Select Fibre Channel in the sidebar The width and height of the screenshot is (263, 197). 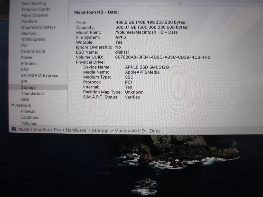click(x=35, y=15)
